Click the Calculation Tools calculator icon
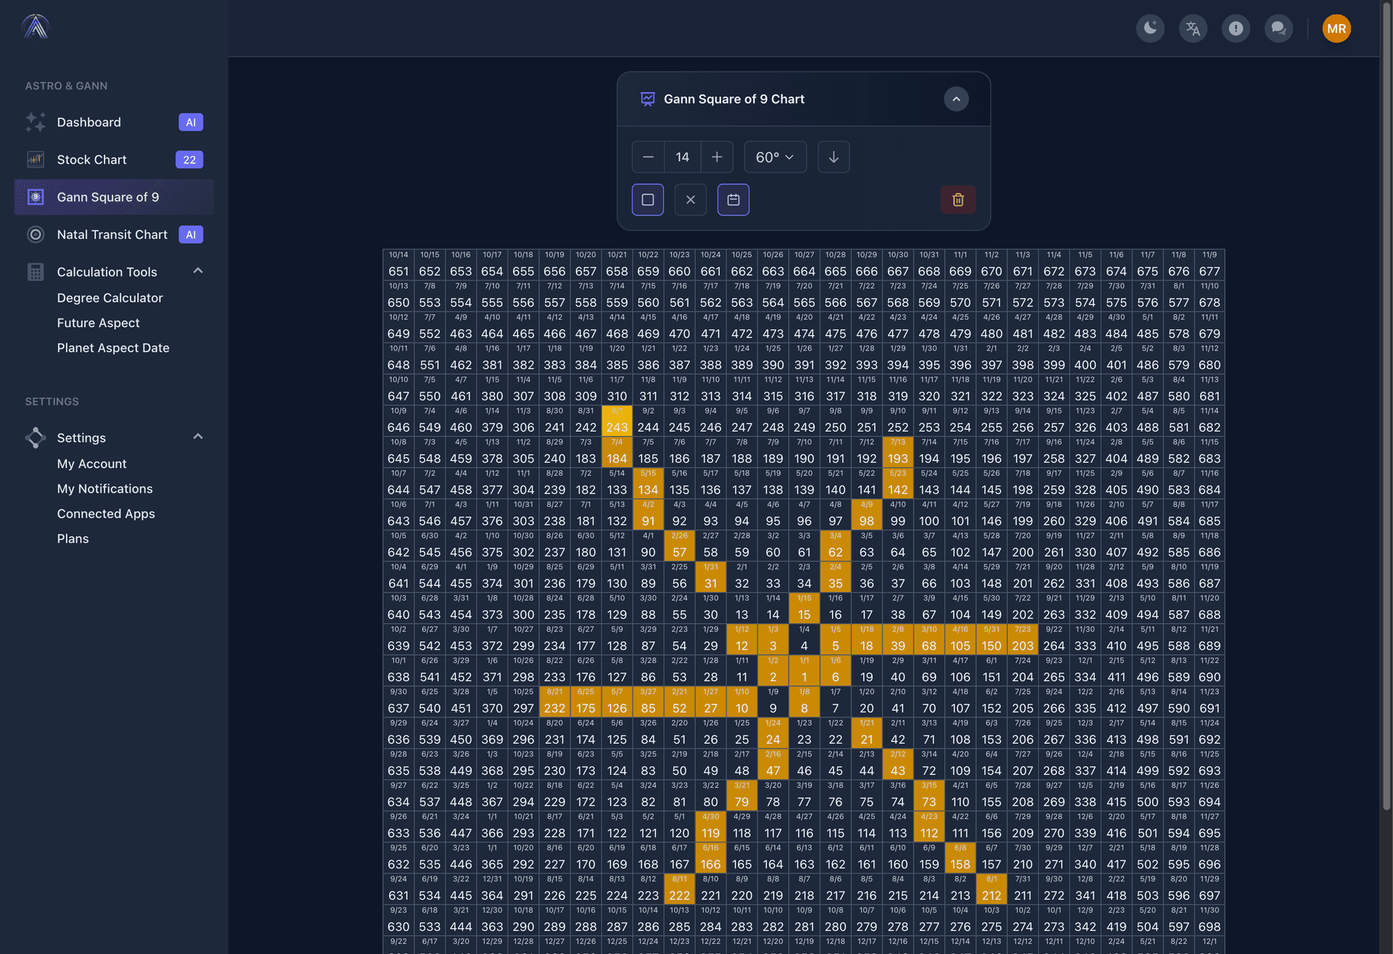1393x954 pixels. tap(36, 271)
